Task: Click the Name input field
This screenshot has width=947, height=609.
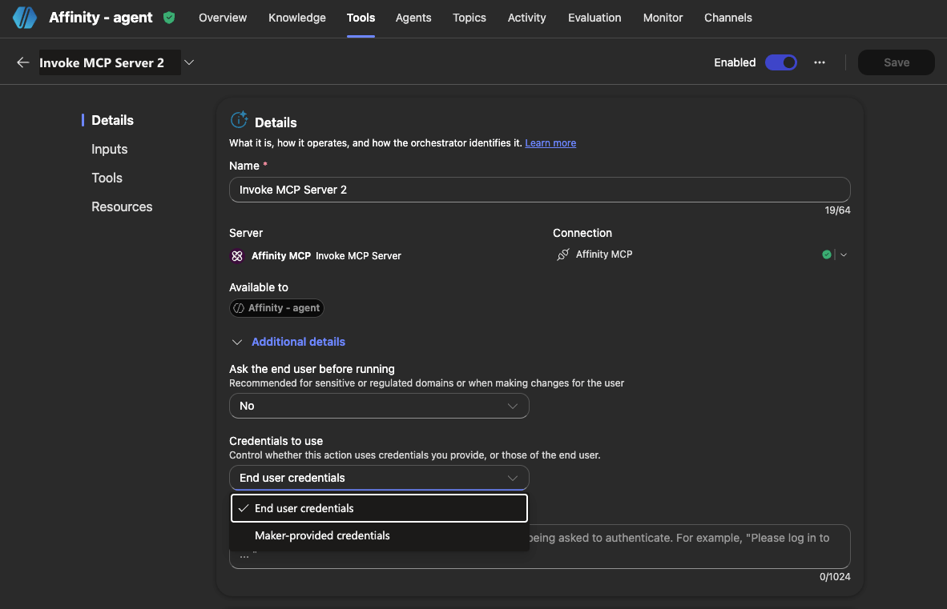Action: pyautogui.click(x=539, y=190)
